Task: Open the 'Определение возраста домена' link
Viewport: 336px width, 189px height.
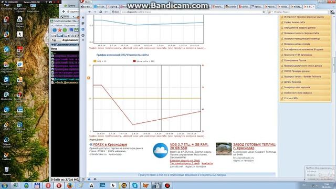Action: pyautogui.click(x=300, y=28)
